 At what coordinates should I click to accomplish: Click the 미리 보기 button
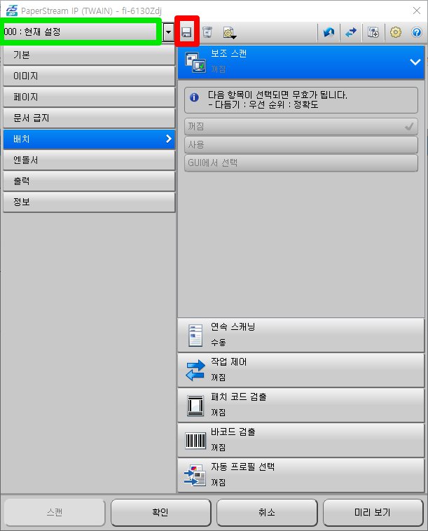(x=373, y=512)
